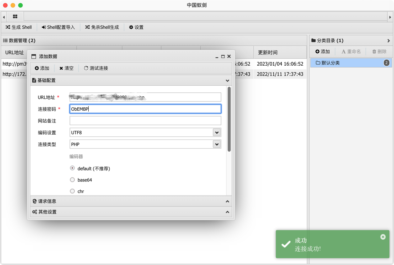Click 删除 in the category panel

tap(379, 51)
